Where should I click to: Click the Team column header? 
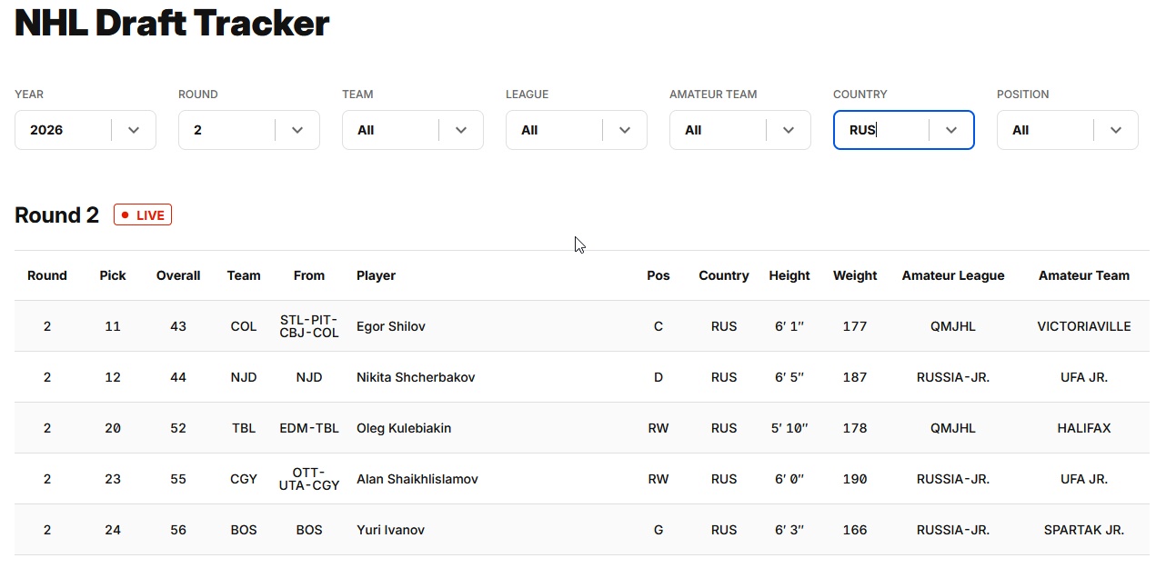[x=244, y=275]
